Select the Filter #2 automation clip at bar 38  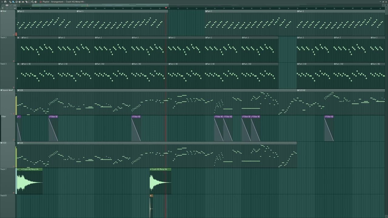click(x=329, y=128)
